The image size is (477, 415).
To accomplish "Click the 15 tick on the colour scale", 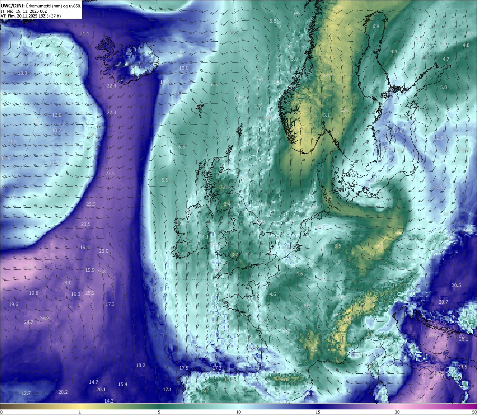I will (318, 412).
